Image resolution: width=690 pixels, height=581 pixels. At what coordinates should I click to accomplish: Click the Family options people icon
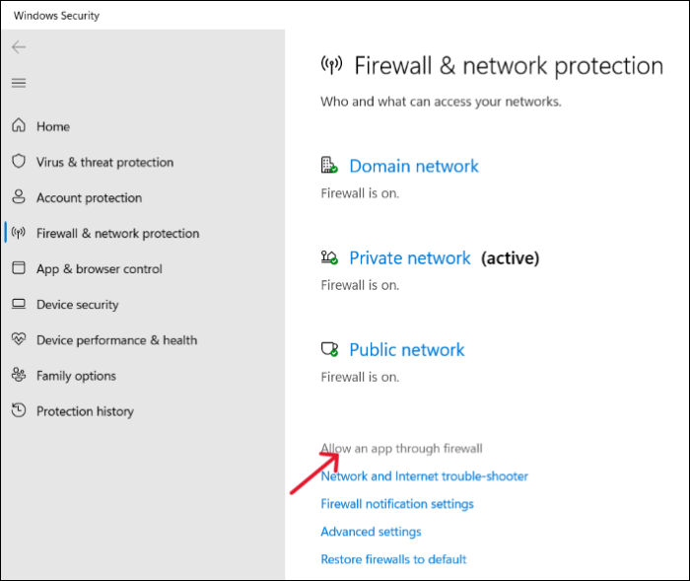19,376
